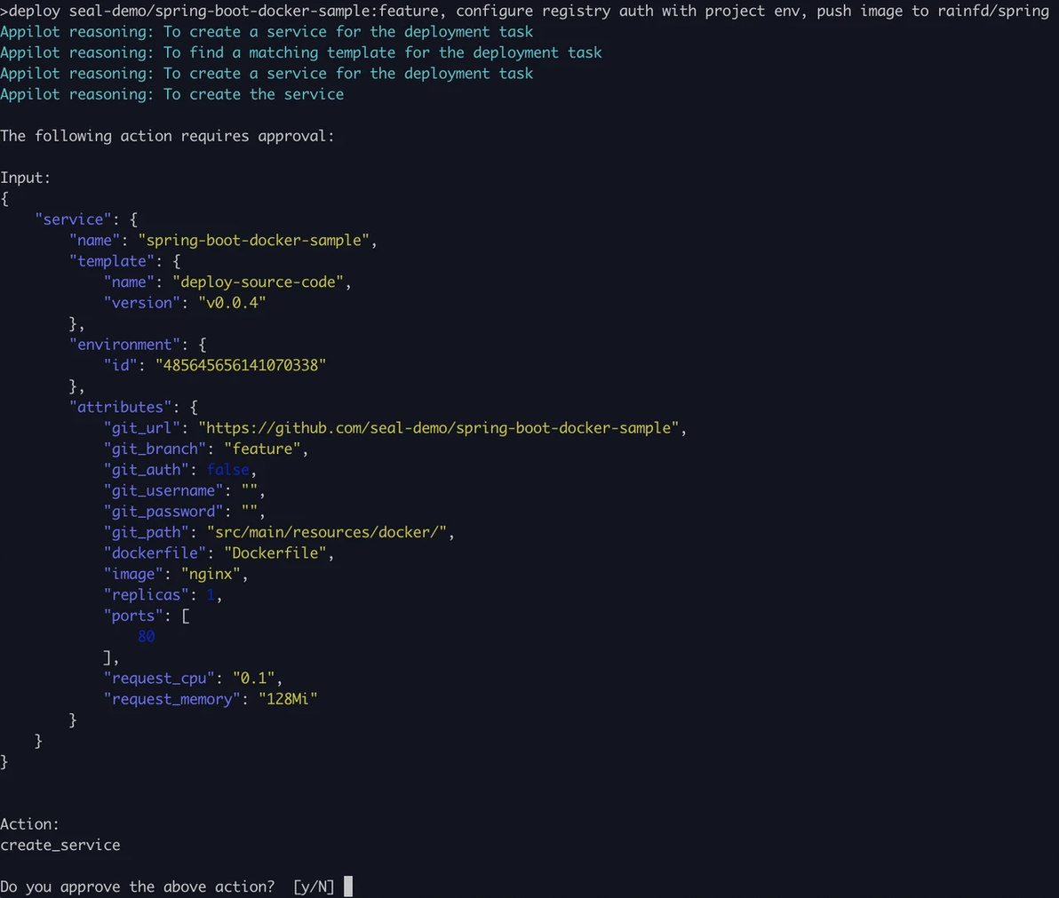
Task: Click 'The following action requires approval:' text
Action: pyautogui.click(x=167, y=137)
